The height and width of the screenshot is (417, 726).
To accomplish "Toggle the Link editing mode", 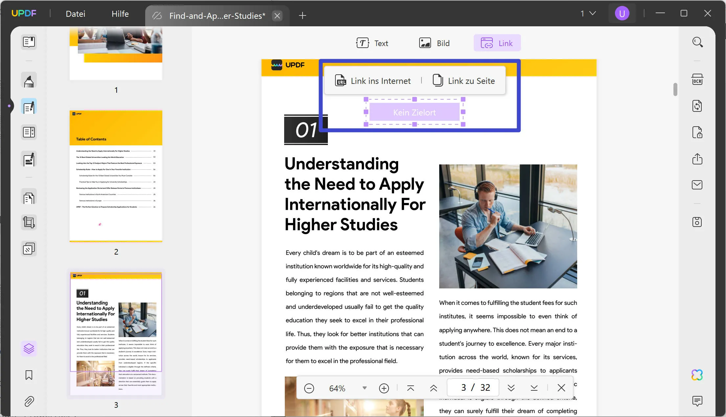I will click(x=497, y=43).
